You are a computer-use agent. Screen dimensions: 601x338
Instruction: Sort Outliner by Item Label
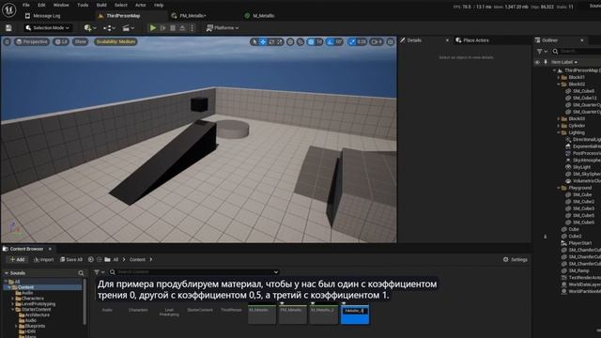563,62
